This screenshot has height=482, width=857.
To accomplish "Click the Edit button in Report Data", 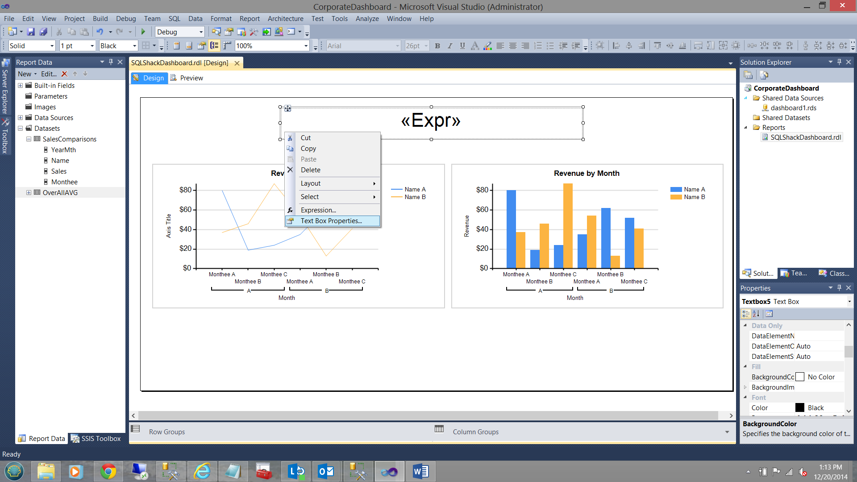I will point(48,74).
